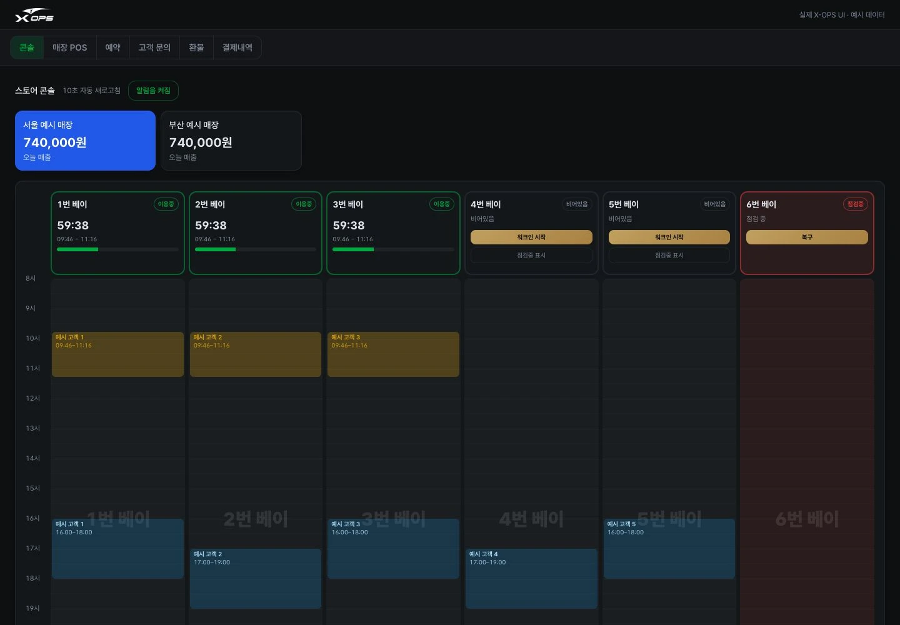Click the progress bar on 3번 베이 card
900x625 pixels.
tap(393, 249)
